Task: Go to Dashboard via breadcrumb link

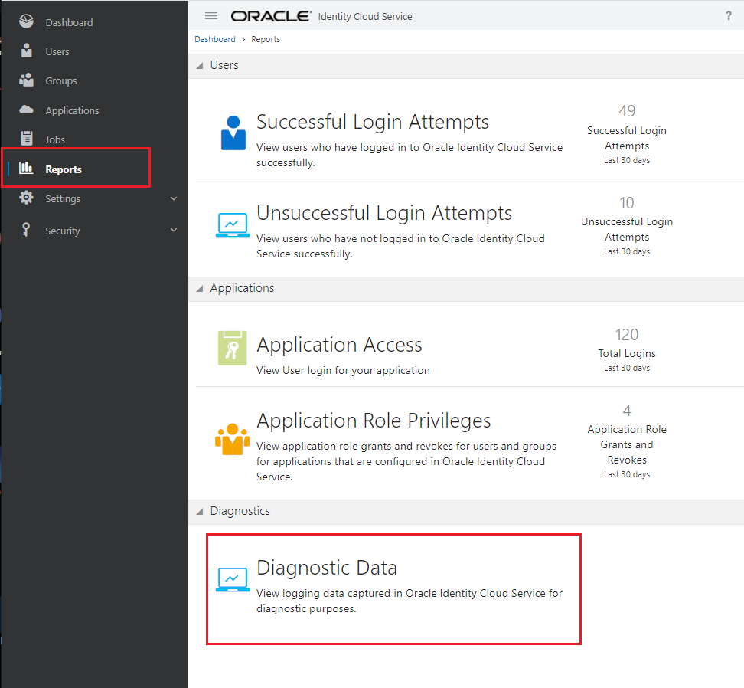Action: 215,39
